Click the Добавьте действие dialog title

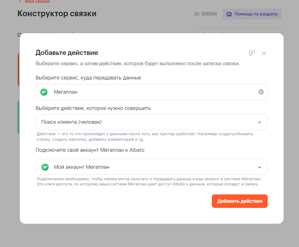pos(67,53)
